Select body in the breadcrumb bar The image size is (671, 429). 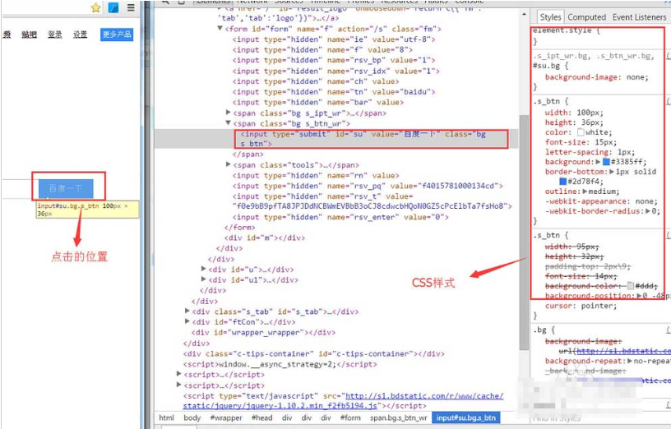[x=192, y=417]
